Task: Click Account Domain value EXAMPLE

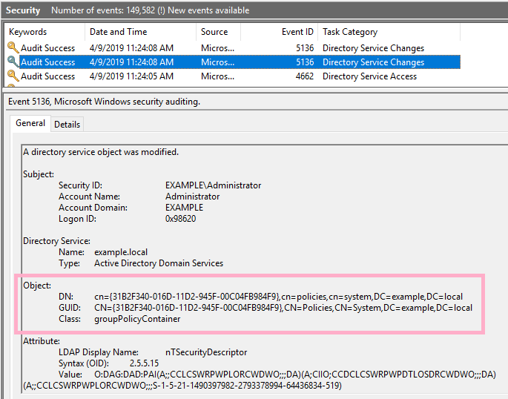Action: coord(184,207)
